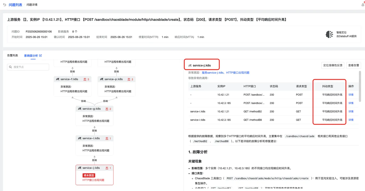
Task: Click the service-j::k8s heading in the detail panel
Action: (202, 65)
